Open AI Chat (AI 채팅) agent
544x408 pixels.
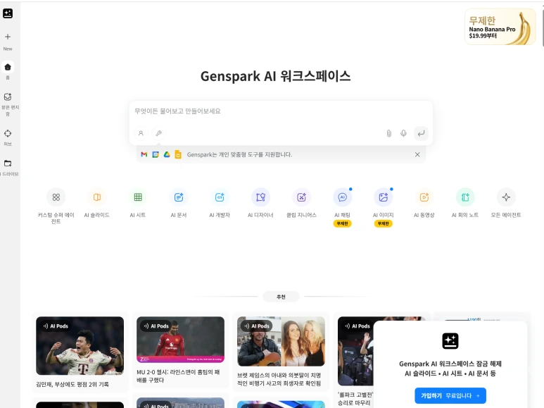343,197
